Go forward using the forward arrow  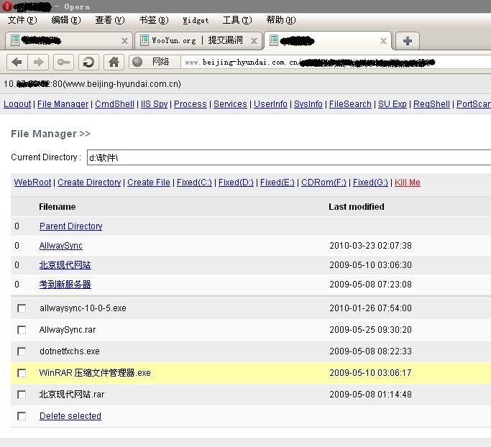[38, 63]
